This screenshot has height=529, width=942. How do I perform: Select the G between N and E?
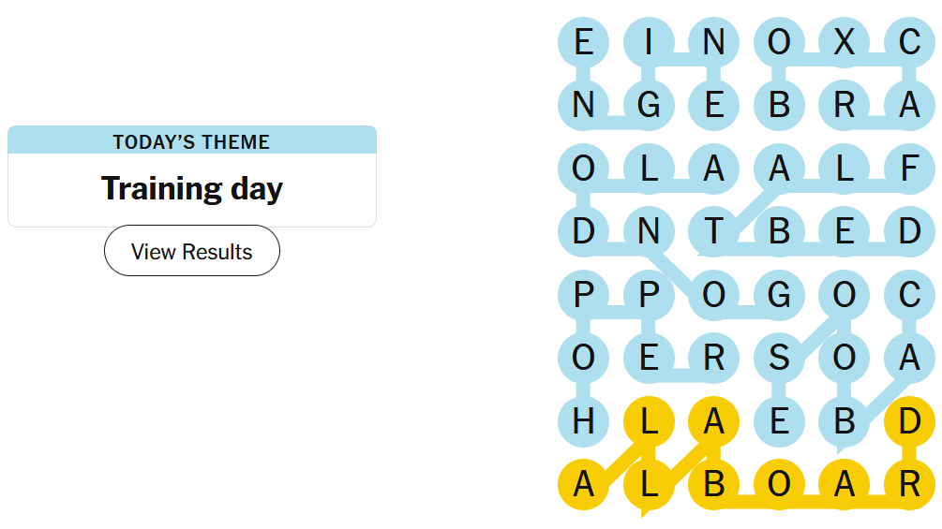pyautogui.click(x=649, y=105)
